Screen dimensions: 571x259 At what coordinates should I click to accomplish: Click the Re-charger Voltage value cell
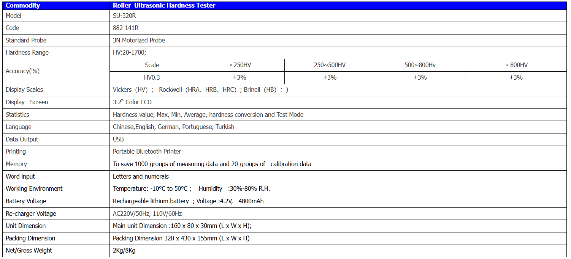(x=147, y=213)
